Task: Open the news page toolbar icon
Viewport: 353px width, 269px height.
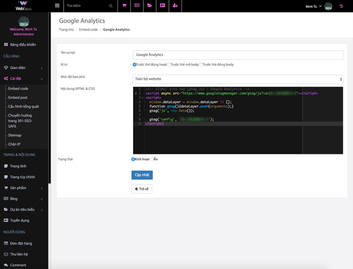Action: tap(137, 6)
